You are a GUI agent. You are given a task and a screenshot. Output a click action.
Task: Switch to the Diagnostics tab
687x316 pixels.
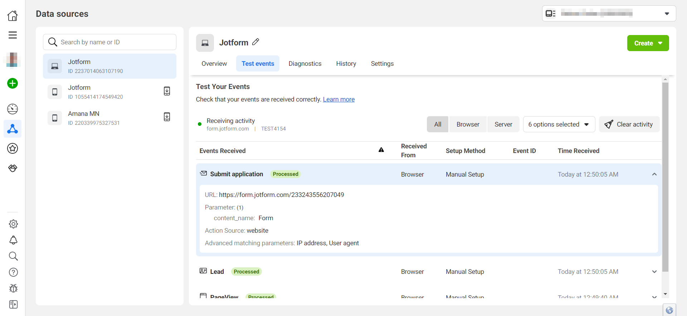305,64
